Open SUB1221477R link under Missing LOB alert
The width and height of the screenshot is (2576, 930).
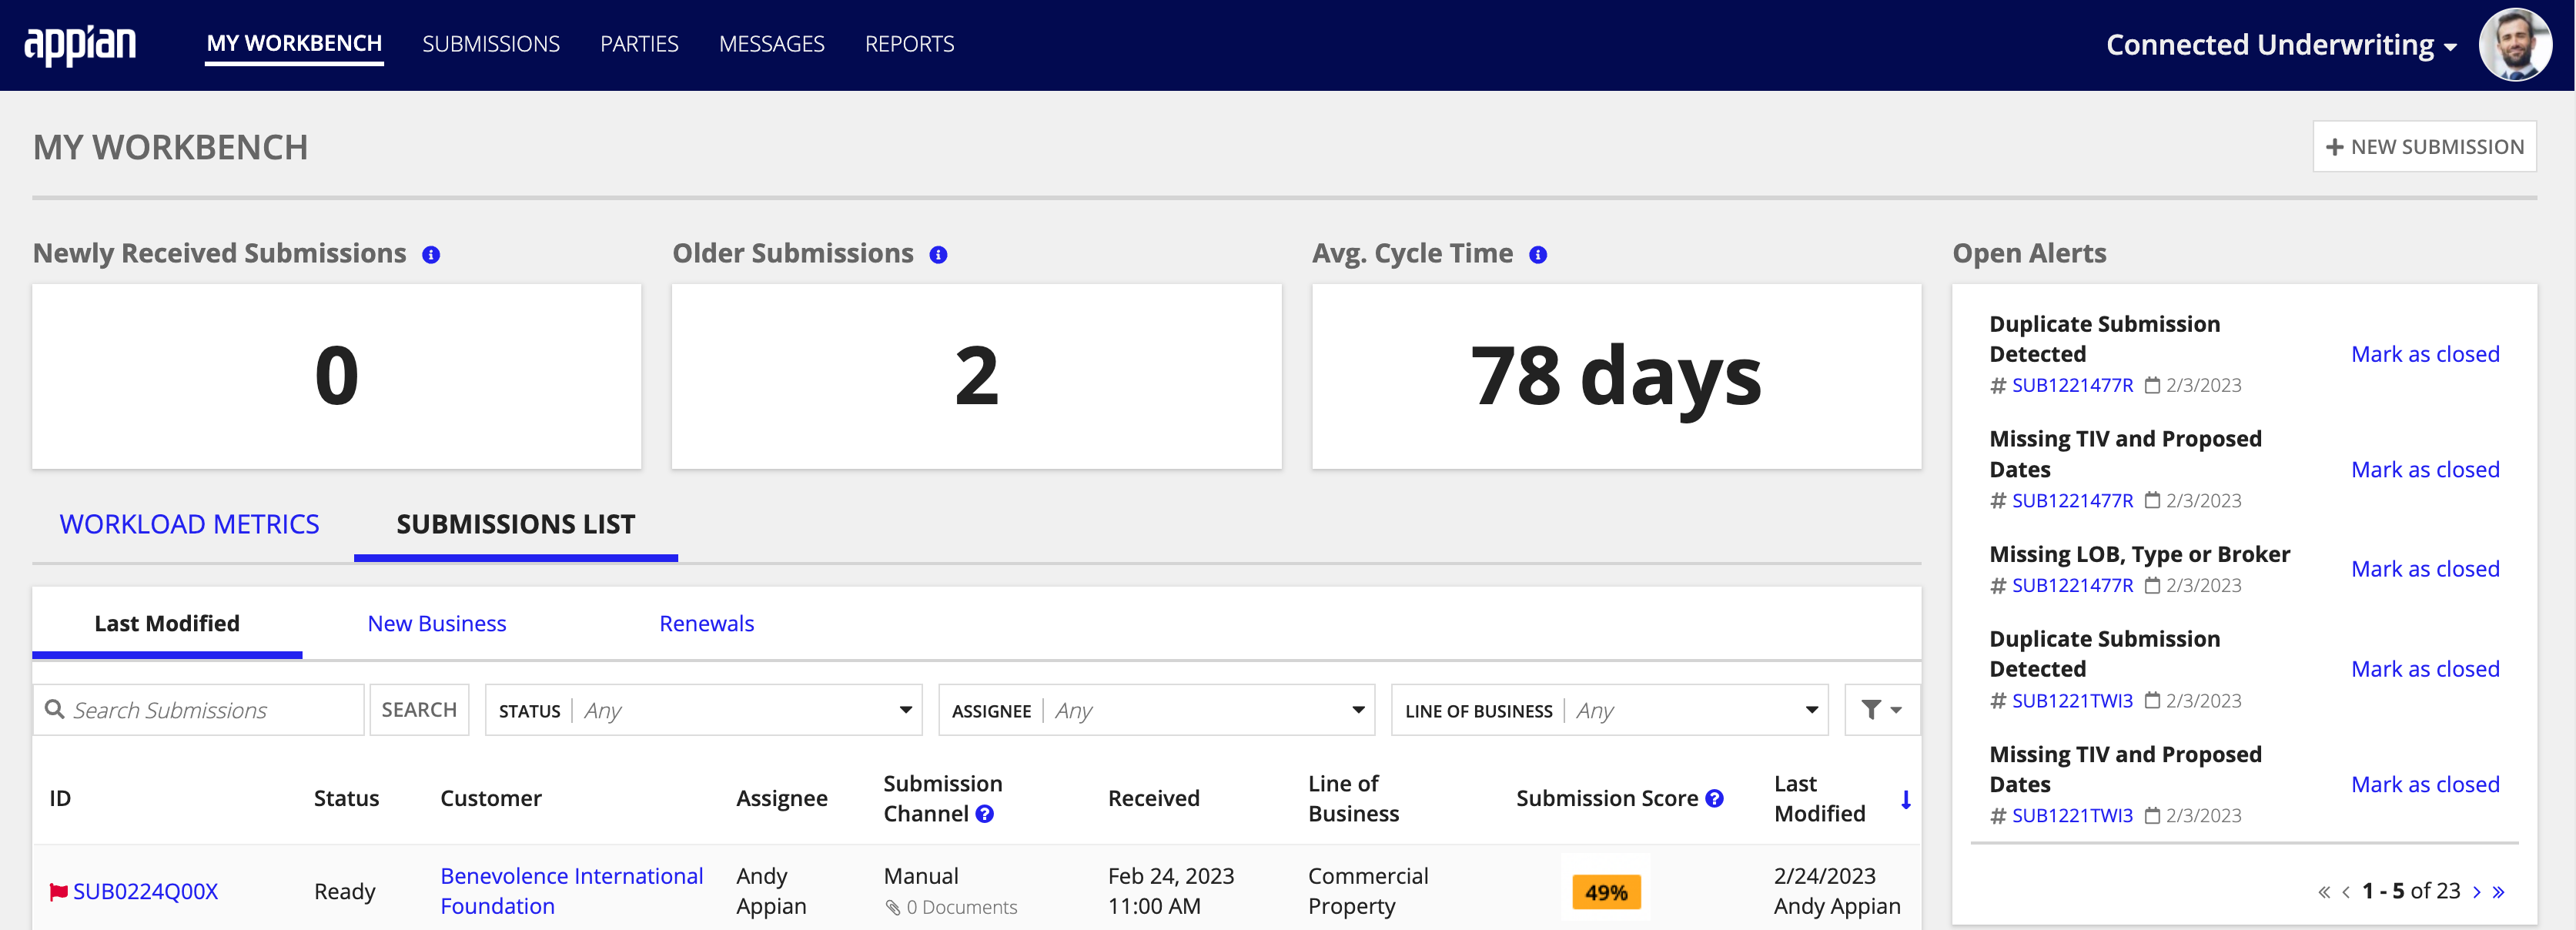[2072, 586]
